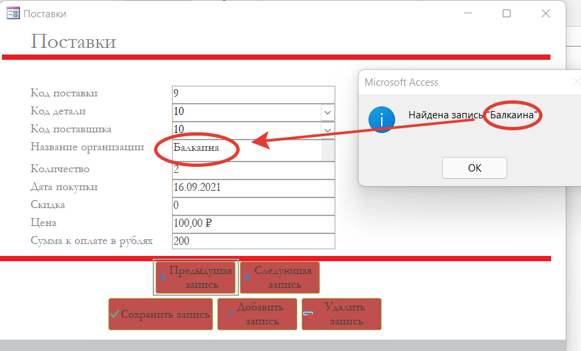Click the Скидка label

48,205
